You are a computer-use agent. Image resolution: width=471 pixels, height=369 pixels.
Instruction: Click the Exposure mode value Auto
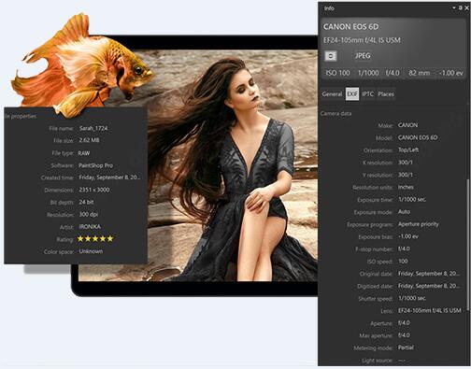404,212
